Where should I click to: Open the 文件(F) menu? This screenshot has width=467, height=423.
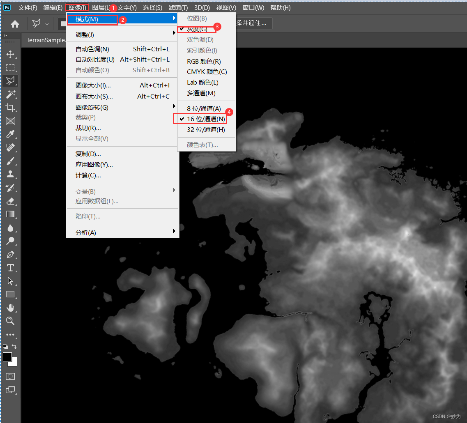pos(28,7)
